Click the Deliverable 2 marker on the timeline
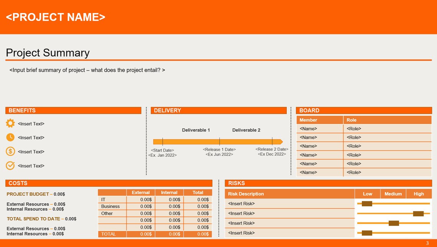Viewport: 437px width, 247px height. click(x=246, y=130)
